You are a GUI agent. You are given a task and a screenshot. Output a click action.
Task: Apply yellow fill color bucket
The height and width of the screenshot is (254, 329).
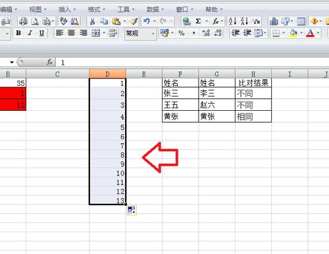click(293, 33)
